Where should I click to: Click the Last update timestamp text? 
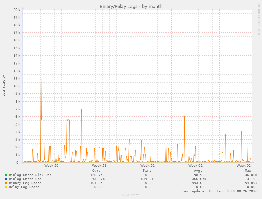pos(220,191)
